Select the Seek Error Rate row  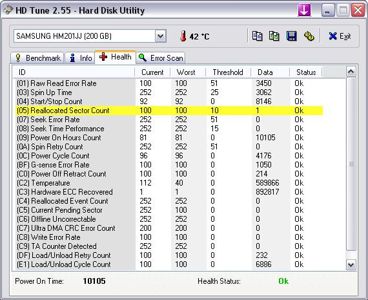tap(169, 120)
